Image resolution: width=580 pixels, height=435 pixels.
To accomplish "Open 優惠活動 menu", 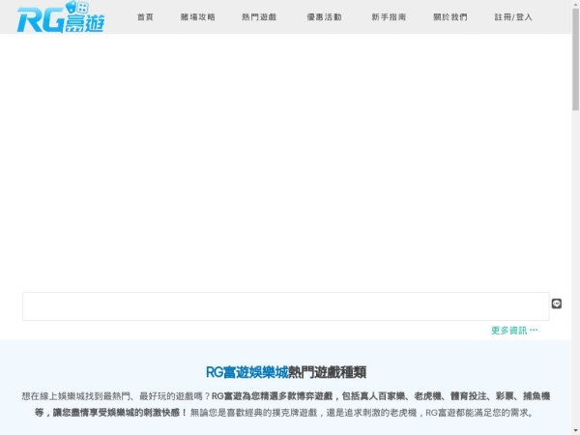I will (x=325, y=17).
